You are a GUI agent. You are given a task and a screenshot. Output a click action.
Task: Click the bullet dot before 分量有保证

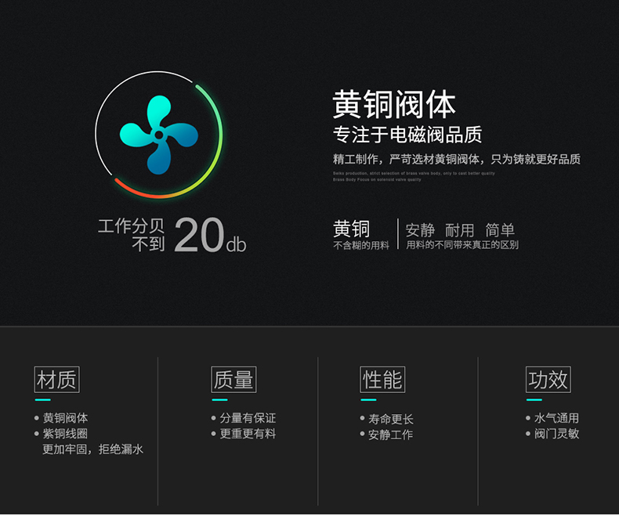213,418
